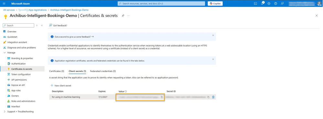This screenshot has width=323, height=119.
Task: Open Cloud Shell from the top bar
Action: point(255,4)
